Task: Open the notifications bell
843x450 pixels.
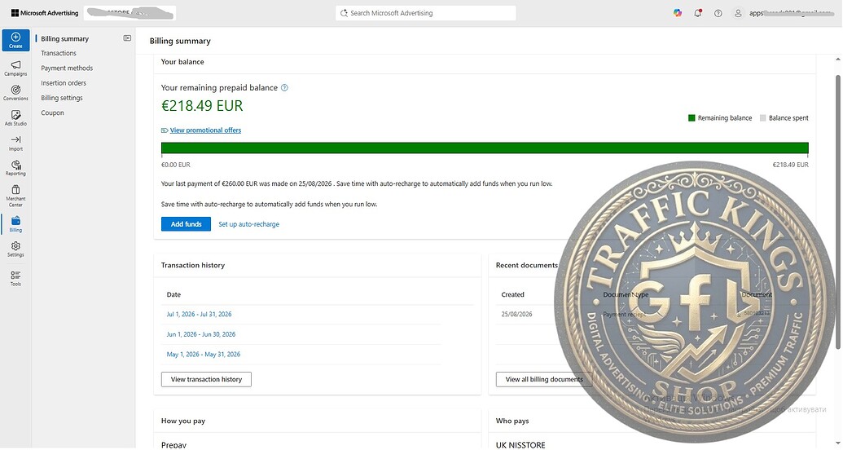Action: pos(698,13)
